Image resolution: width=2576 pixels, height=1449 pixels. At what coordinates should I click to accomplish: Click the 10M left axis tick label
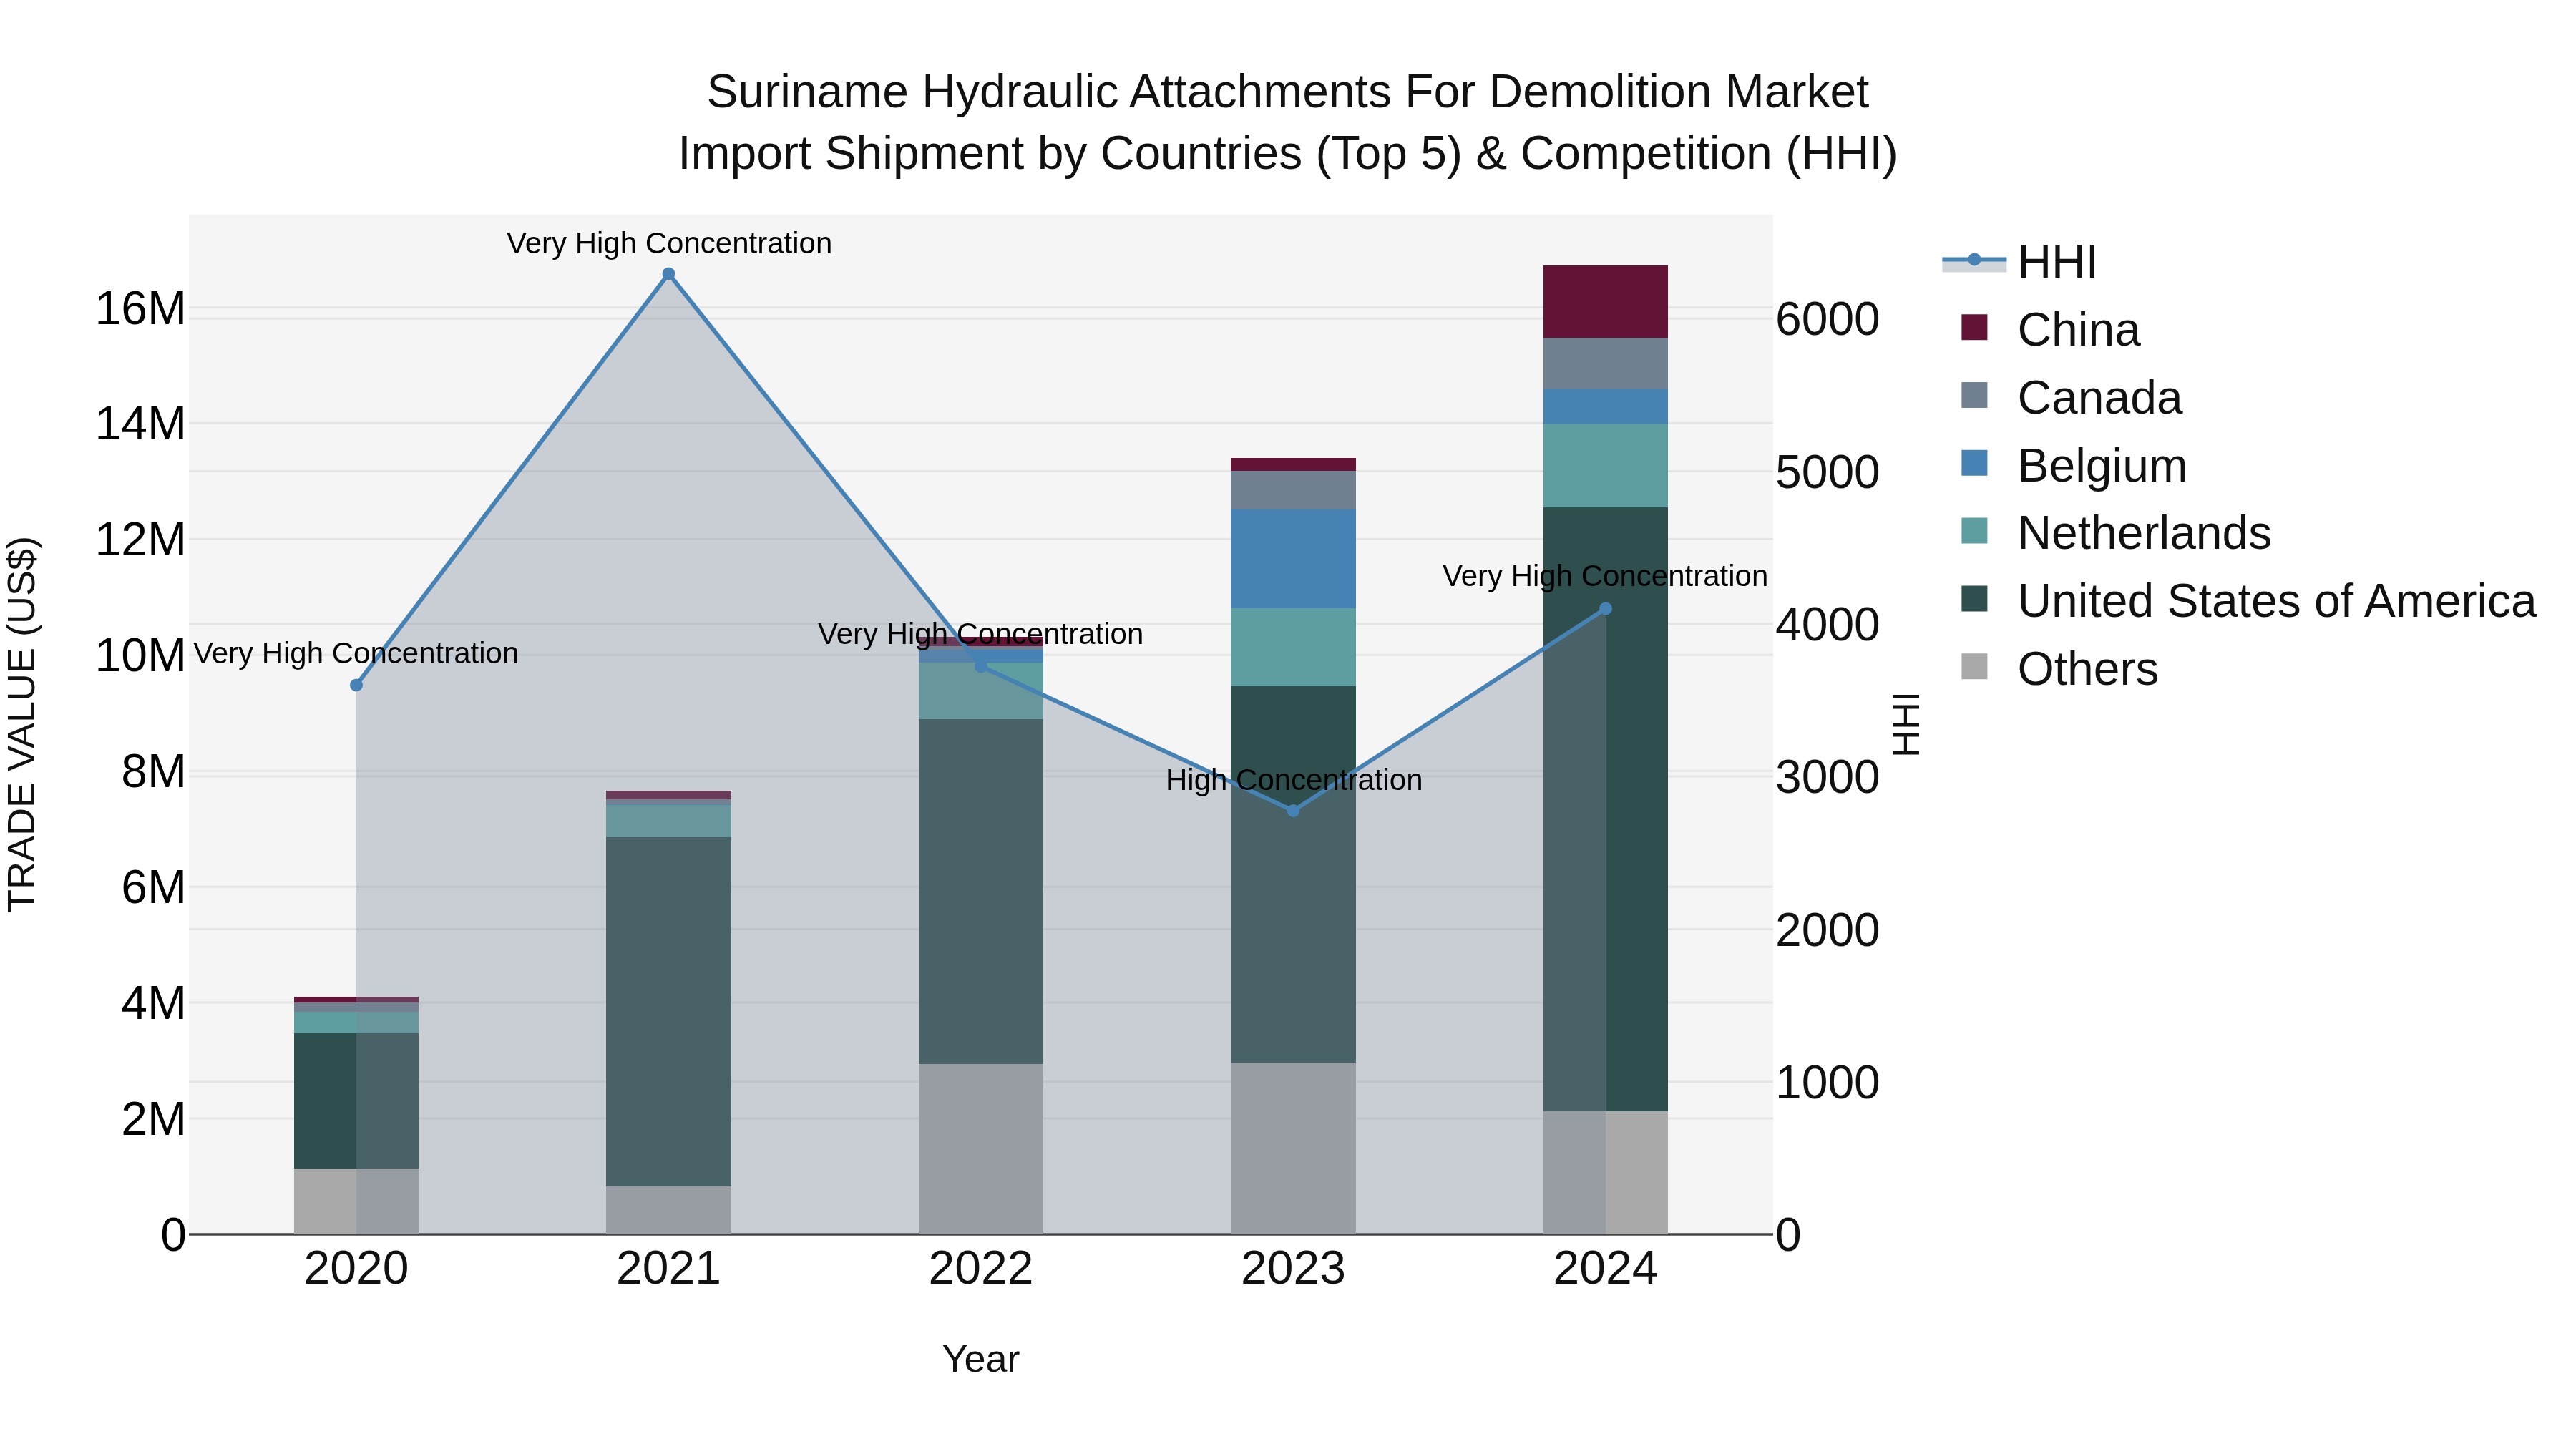(140, 656)
